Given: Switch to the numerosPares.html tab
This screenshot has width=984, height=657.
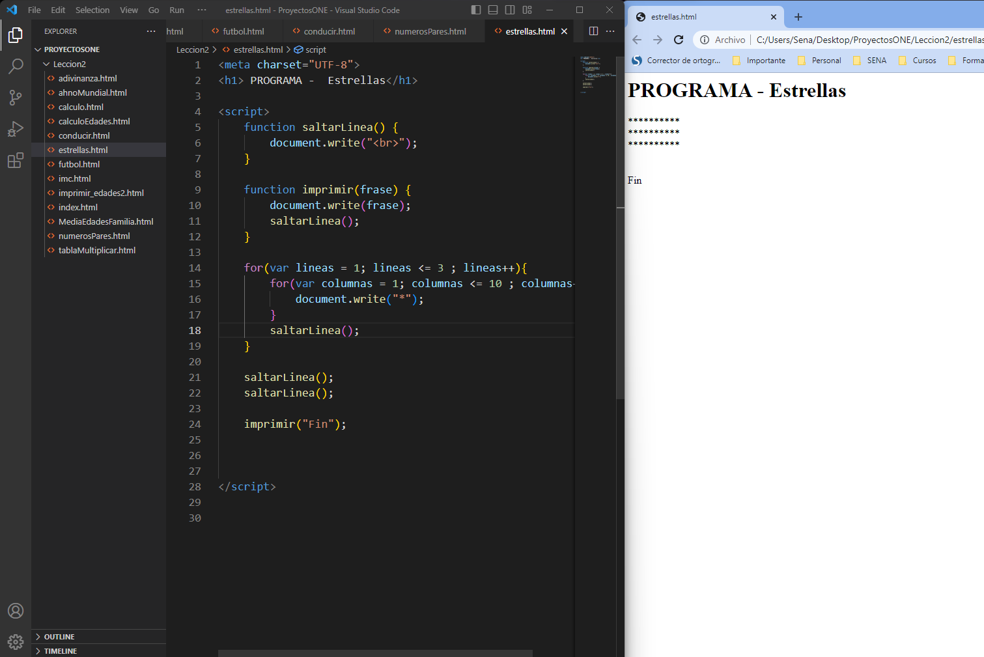Looking at the screenshot, I should tap(430, 31).
